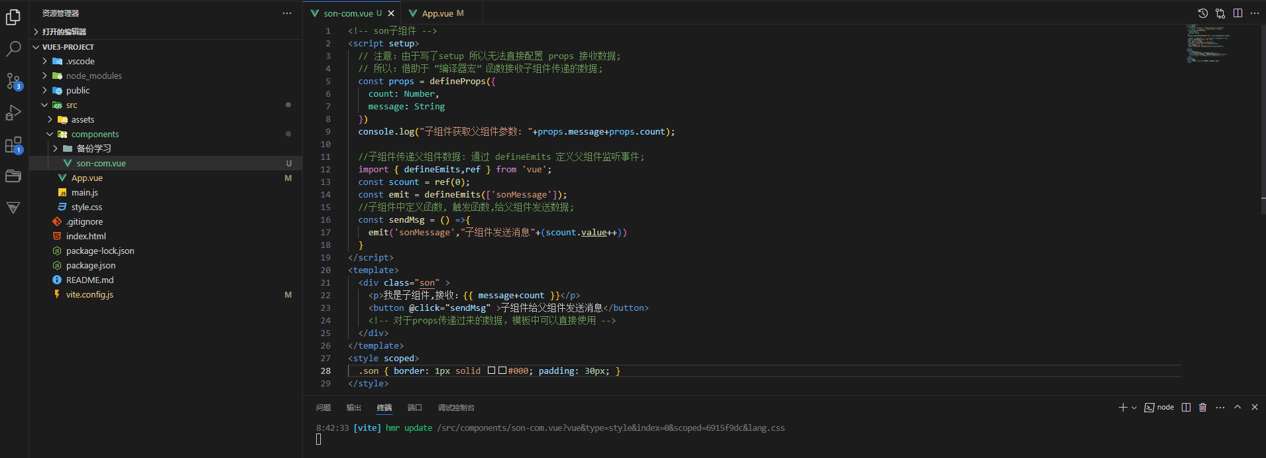
Task: Open editor more actions menu
Action: tap(1255, 13)
